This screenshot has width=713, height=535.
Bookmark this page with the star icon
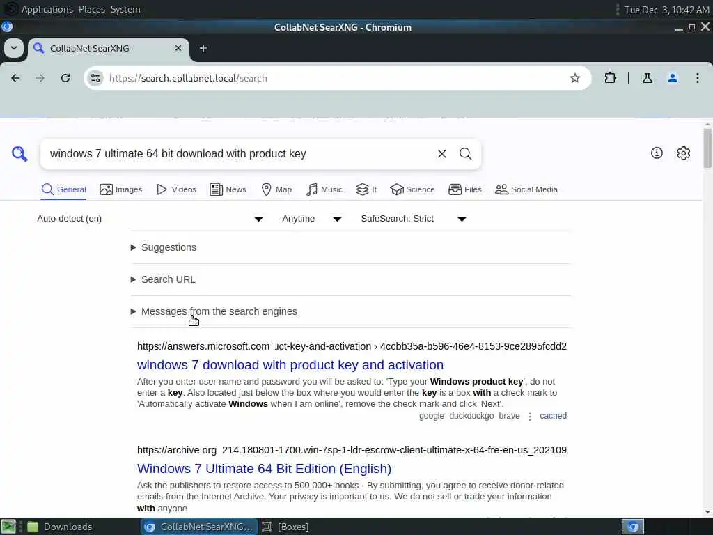(x=574, y=78)
